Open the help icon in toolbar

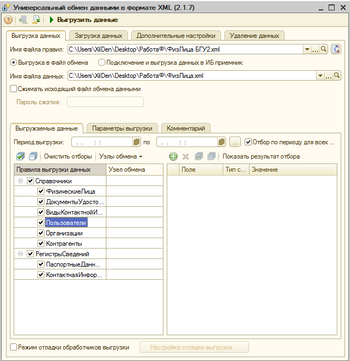[8, 20]
